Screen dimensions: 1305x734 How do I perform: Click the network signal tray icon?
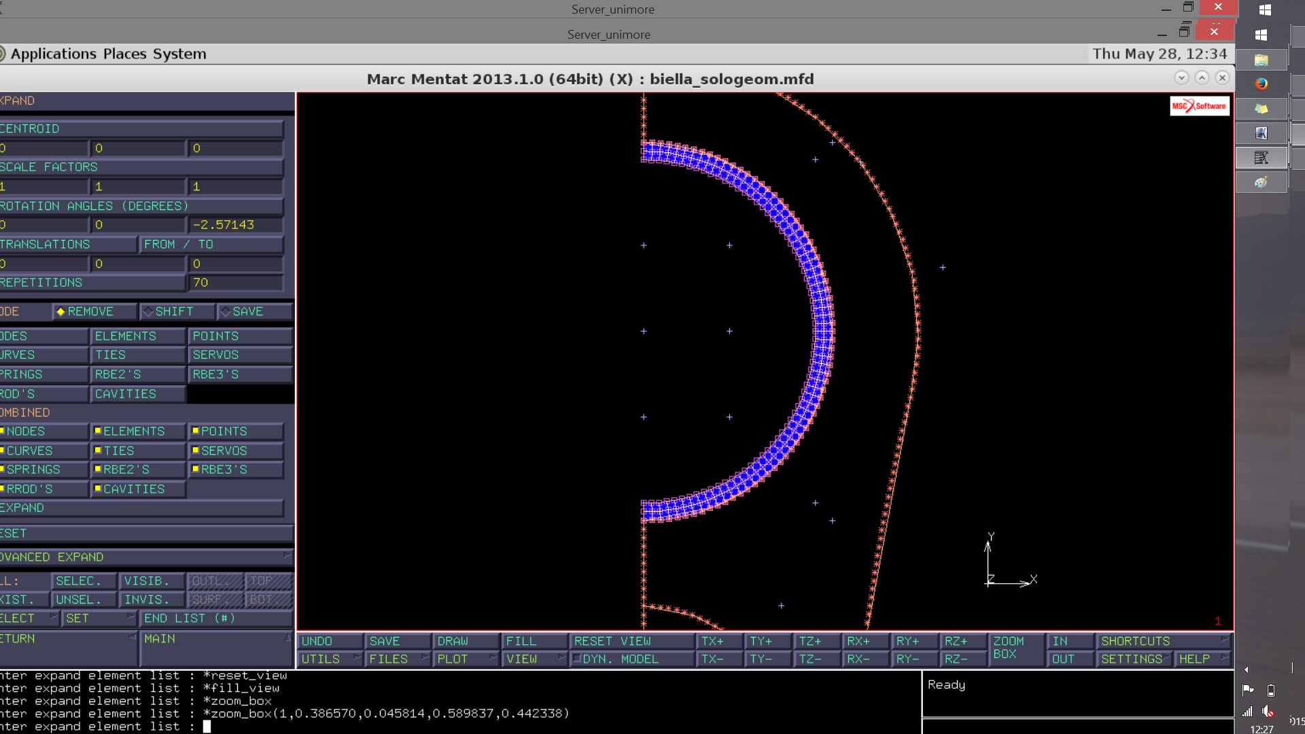click(1248, 712)
